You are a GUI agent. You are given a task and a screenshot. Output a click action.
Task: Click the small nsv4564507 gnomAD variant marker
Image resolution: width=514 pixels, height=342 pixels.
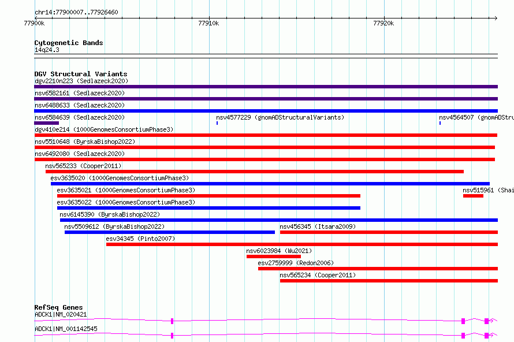[x=440, y=123]
